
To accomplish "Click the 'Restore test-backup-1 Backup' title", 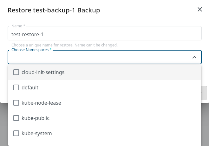I will [x=54, y=10].
